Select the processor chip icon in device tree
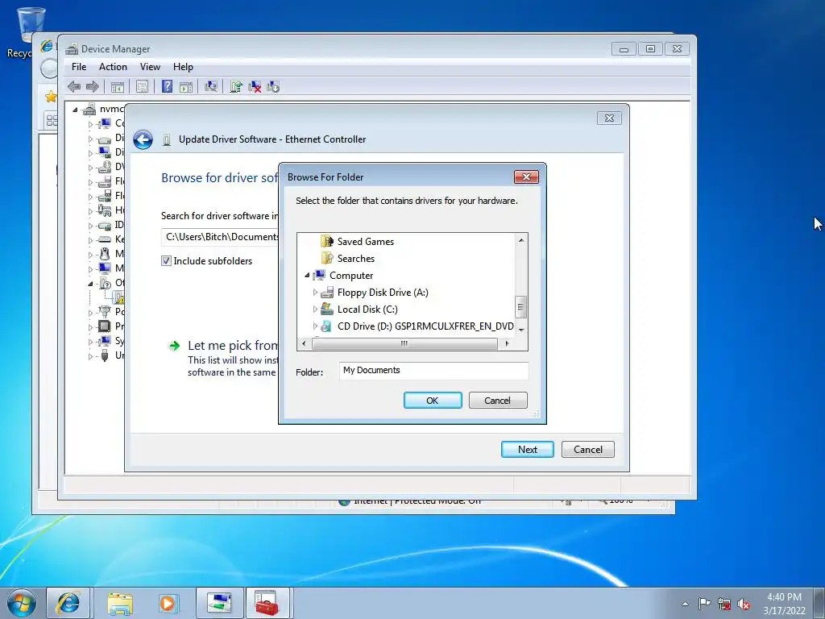This screenshot has width=825, height=619. [x=105, y=326]
